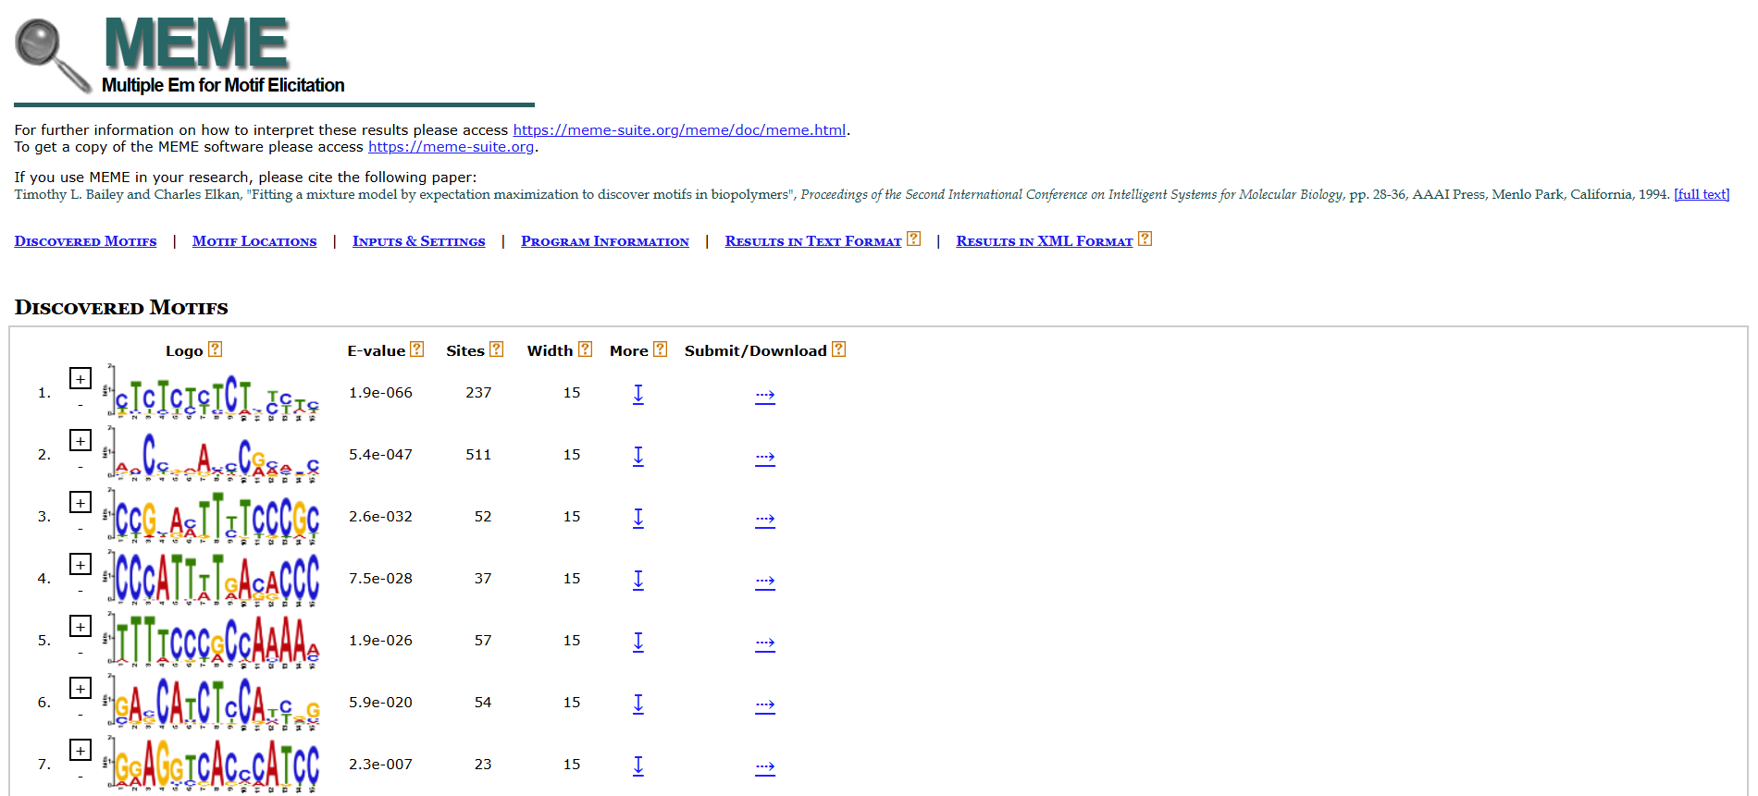Collapse motif 1 using the minus button
1758x796 pixels.
pyautogui.click(x=80, y=405)
